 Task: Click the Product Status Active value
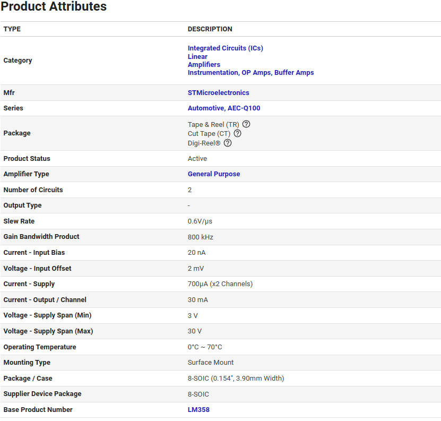[x=197, y=159]
